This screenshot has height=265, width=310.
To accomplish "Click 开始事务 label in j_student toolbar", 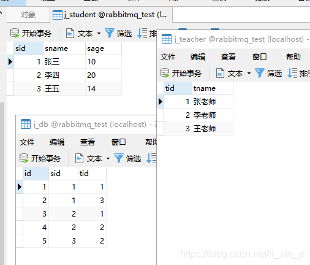I will tap(37, 33).
